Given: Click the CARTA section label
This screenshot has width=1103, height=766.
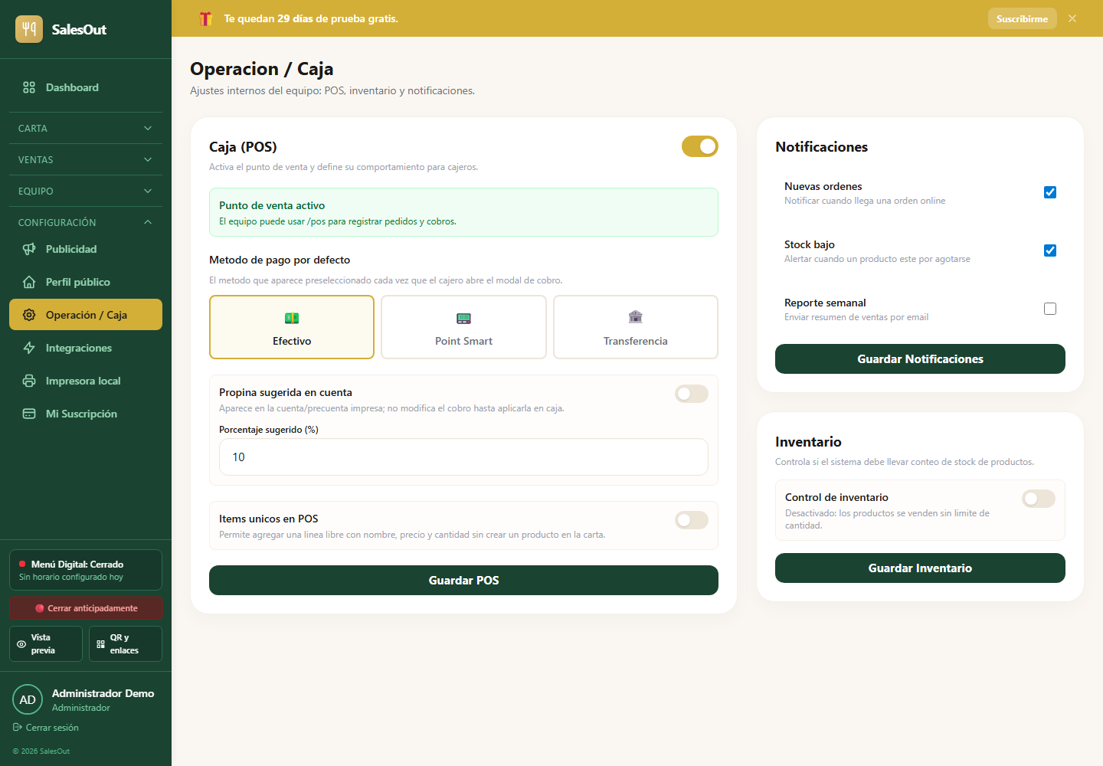Looking at the screenshot, I should [x=33, y=128].
